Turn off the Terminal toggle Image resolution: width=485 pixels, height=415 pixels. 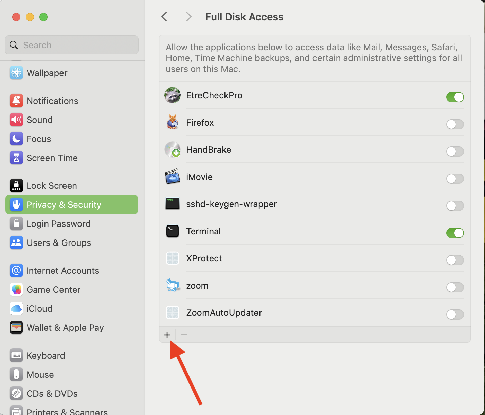[455, 233]
